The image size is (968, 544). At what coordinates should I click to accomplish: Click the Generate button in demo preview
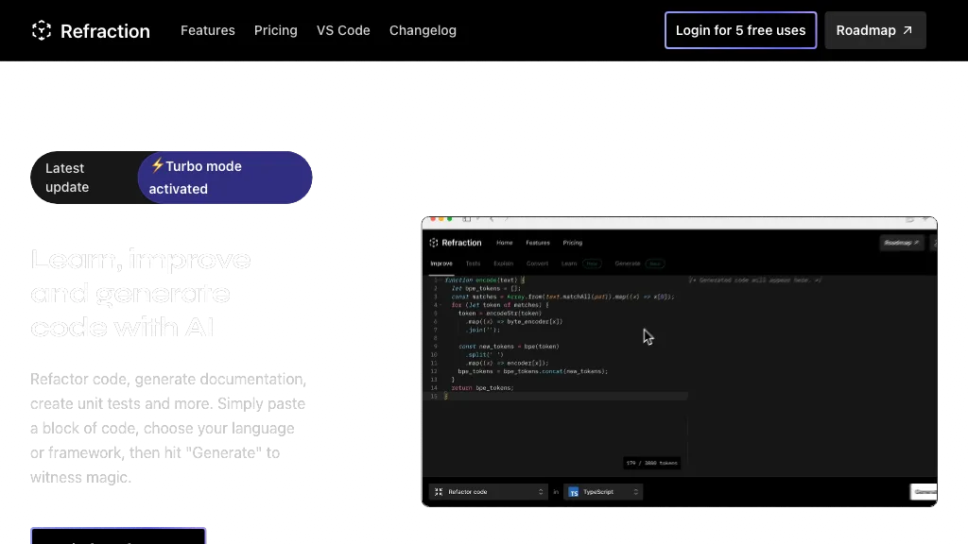(x=924, y=492)
